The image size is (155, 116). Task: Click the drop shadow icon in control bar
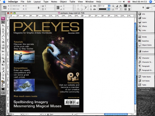pos(117,6)
